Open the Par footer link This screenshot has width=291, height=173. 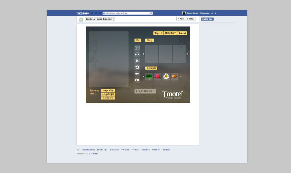[x=78, y=150]
